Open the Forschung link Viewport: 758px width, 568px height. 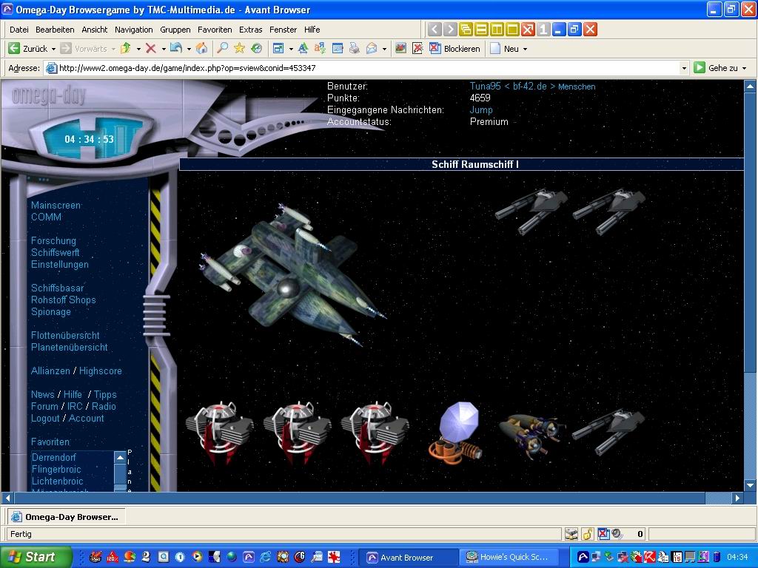pos(53,240)
